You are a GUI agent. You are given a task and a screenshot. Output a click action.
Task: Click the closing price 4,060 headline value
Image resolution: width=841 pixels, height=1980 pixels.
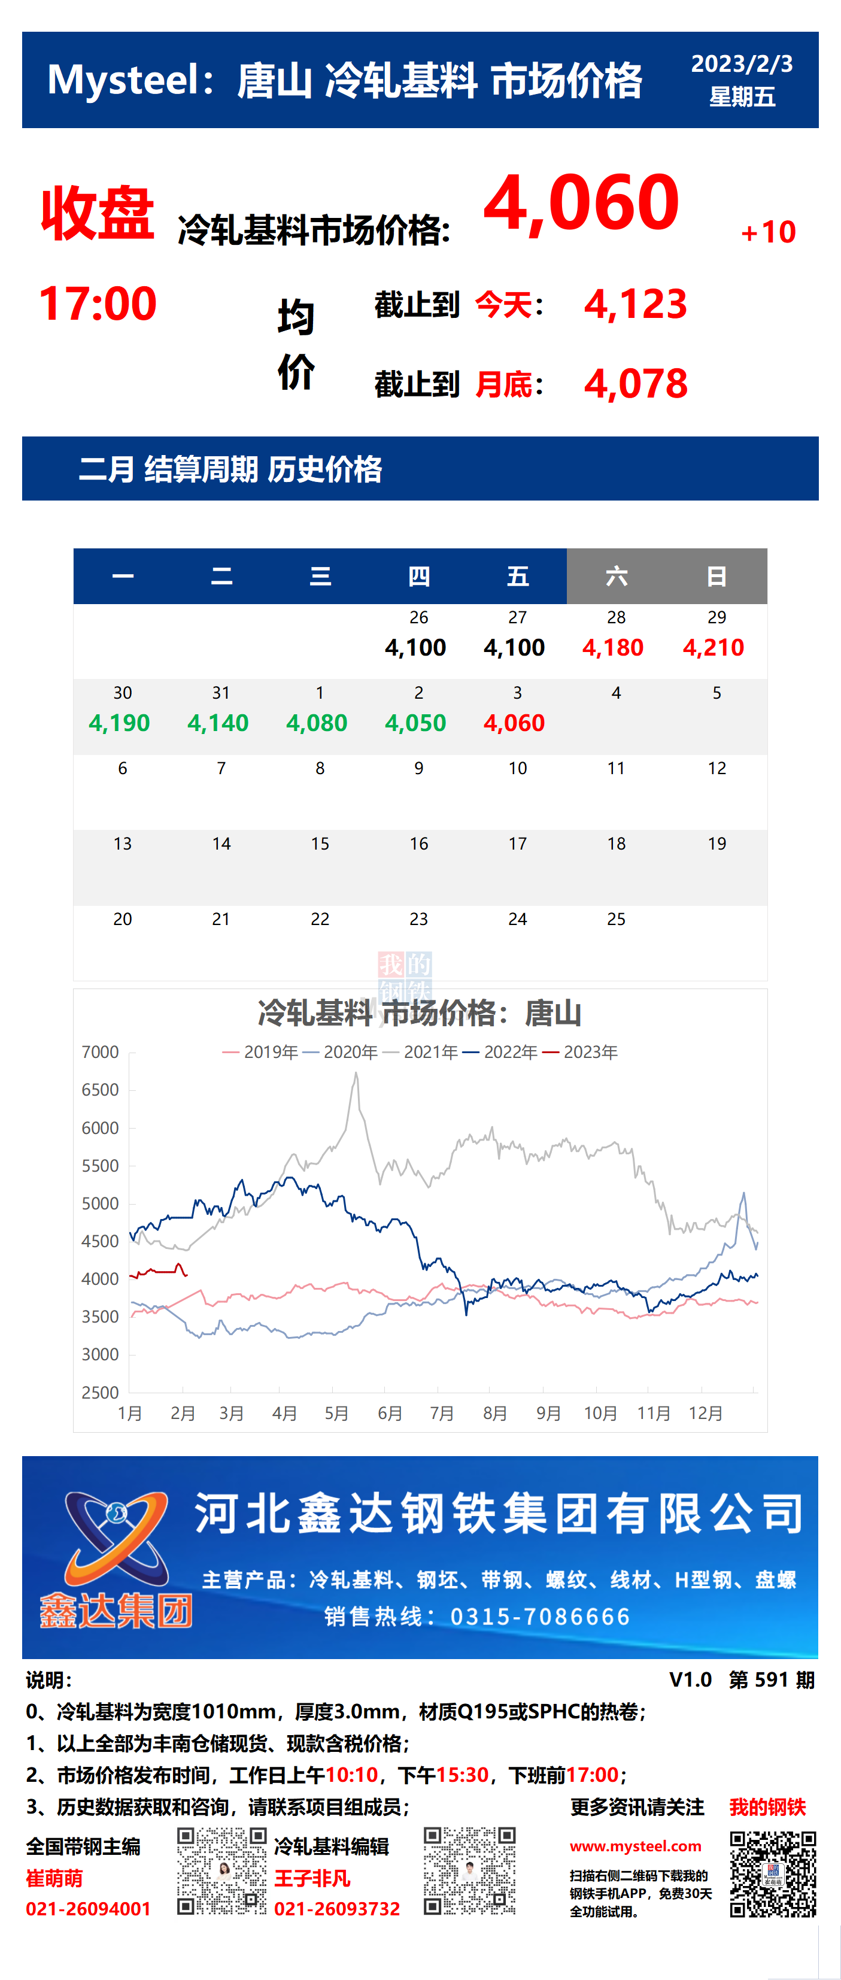click(x=581, y=203)
